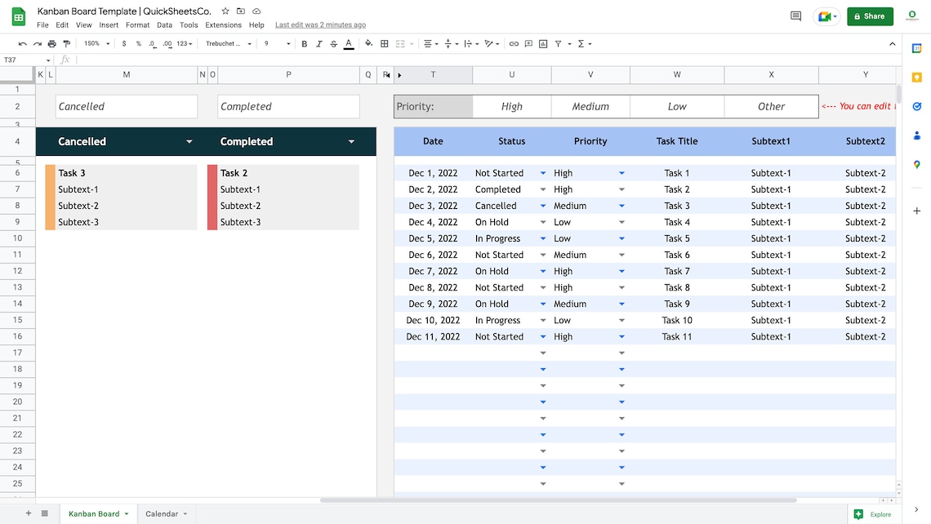This screenshot has height=524, width=931.
Task: Open the Trebuchet font dropdown
Action: coord(229,44)
